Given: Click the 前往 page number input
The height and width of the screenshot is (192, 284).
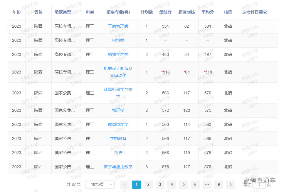Looking at the screenshot, I should click(259, 185).
